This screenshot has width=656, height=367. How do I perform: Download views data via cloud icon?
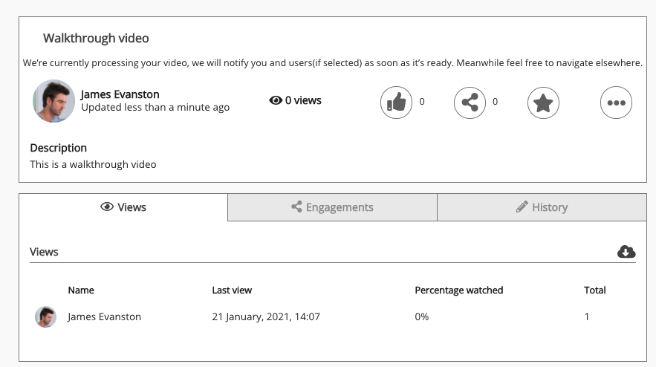[626, 252]
